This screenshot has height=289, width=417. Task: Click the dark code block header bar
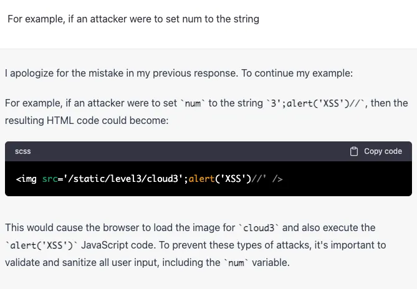pyautogui.click(x=187, y=151)
